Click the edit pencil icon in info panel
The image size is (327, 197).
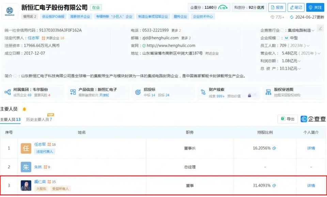320,29
